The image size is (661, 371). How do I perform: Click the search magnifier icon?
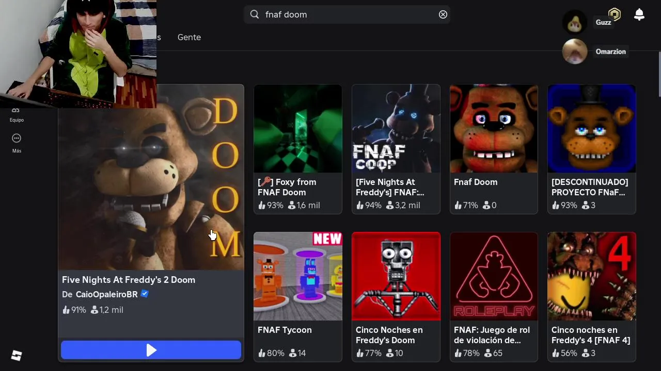point(255,14)
